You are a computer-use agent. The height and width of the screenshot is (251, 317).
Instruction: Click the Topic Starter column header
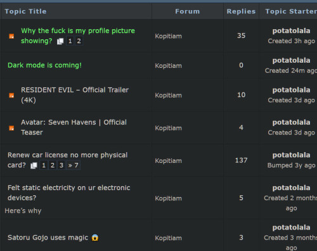[x=291, y=11]
